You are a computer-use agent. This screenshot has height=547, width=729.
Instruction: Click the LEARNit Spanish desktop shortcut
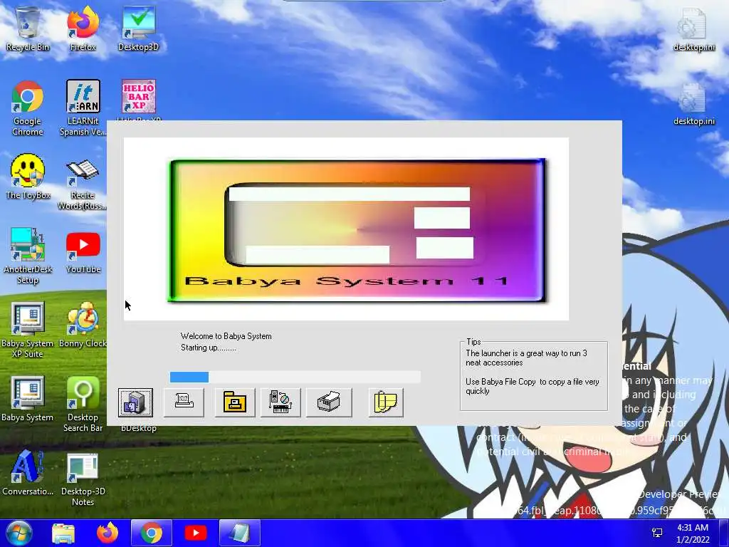[83, 108]
